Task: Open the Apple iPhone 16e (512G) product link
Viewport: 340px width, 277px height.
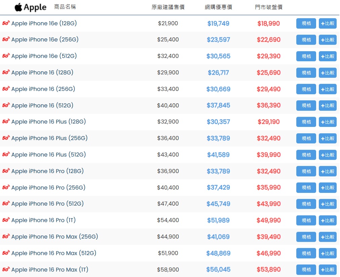Action: [x=44, y=56]
